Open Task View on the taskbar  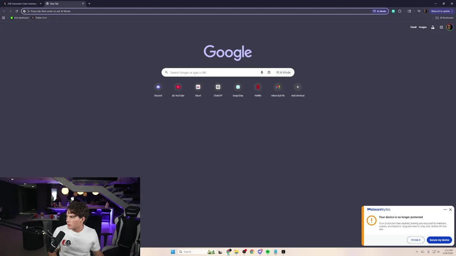point(220,252)
